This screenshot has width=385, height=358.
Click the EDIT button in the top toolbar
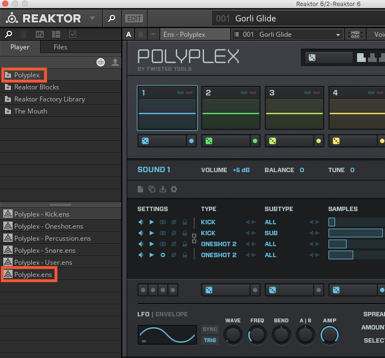point(134,18)
